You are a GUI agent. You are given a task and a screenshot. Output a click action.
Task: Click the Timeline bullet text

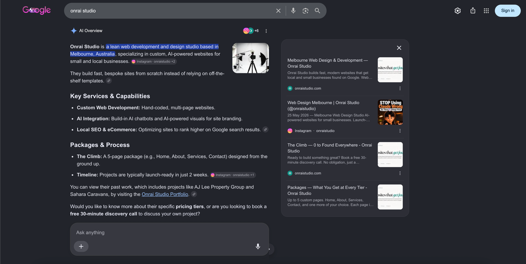tap(143, 175)
